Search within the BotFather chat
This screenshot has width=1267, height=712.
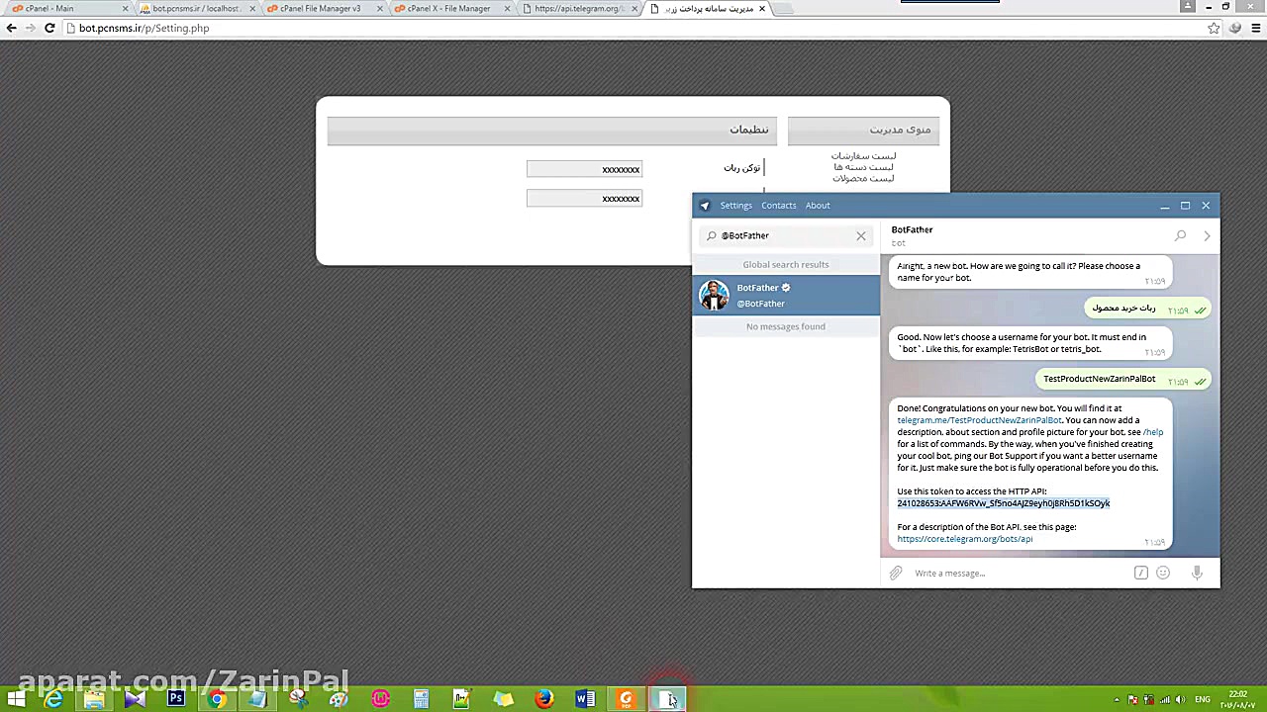coord(1180,235)
